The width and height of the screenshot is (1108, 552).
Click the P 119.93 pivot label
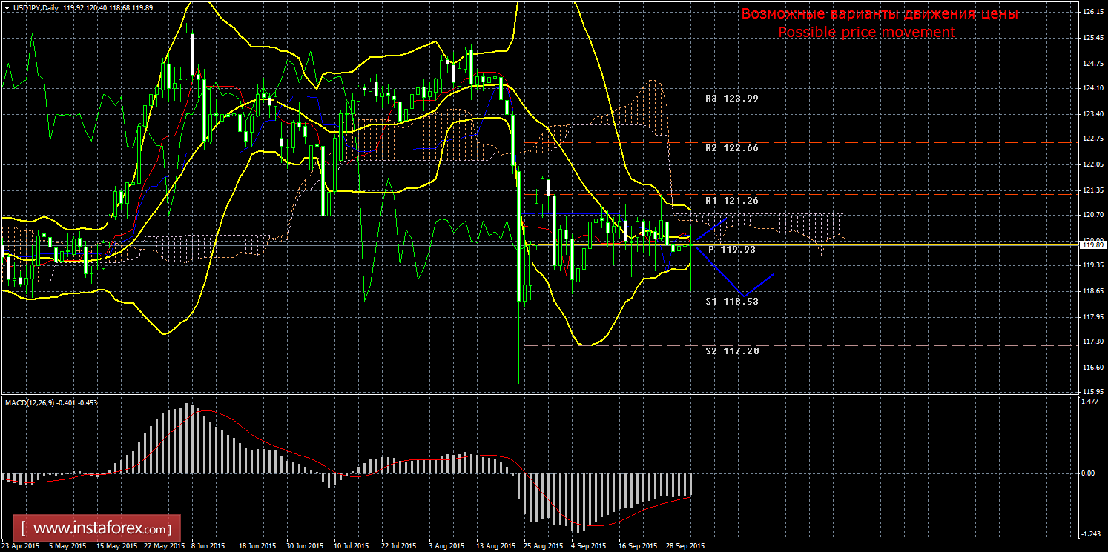click(x=731, y=250)
